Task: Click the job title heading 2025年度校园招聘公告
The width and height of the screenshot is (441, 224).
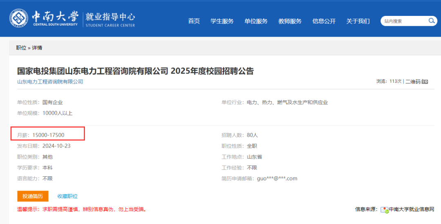Action: click(x=212, y=71)
